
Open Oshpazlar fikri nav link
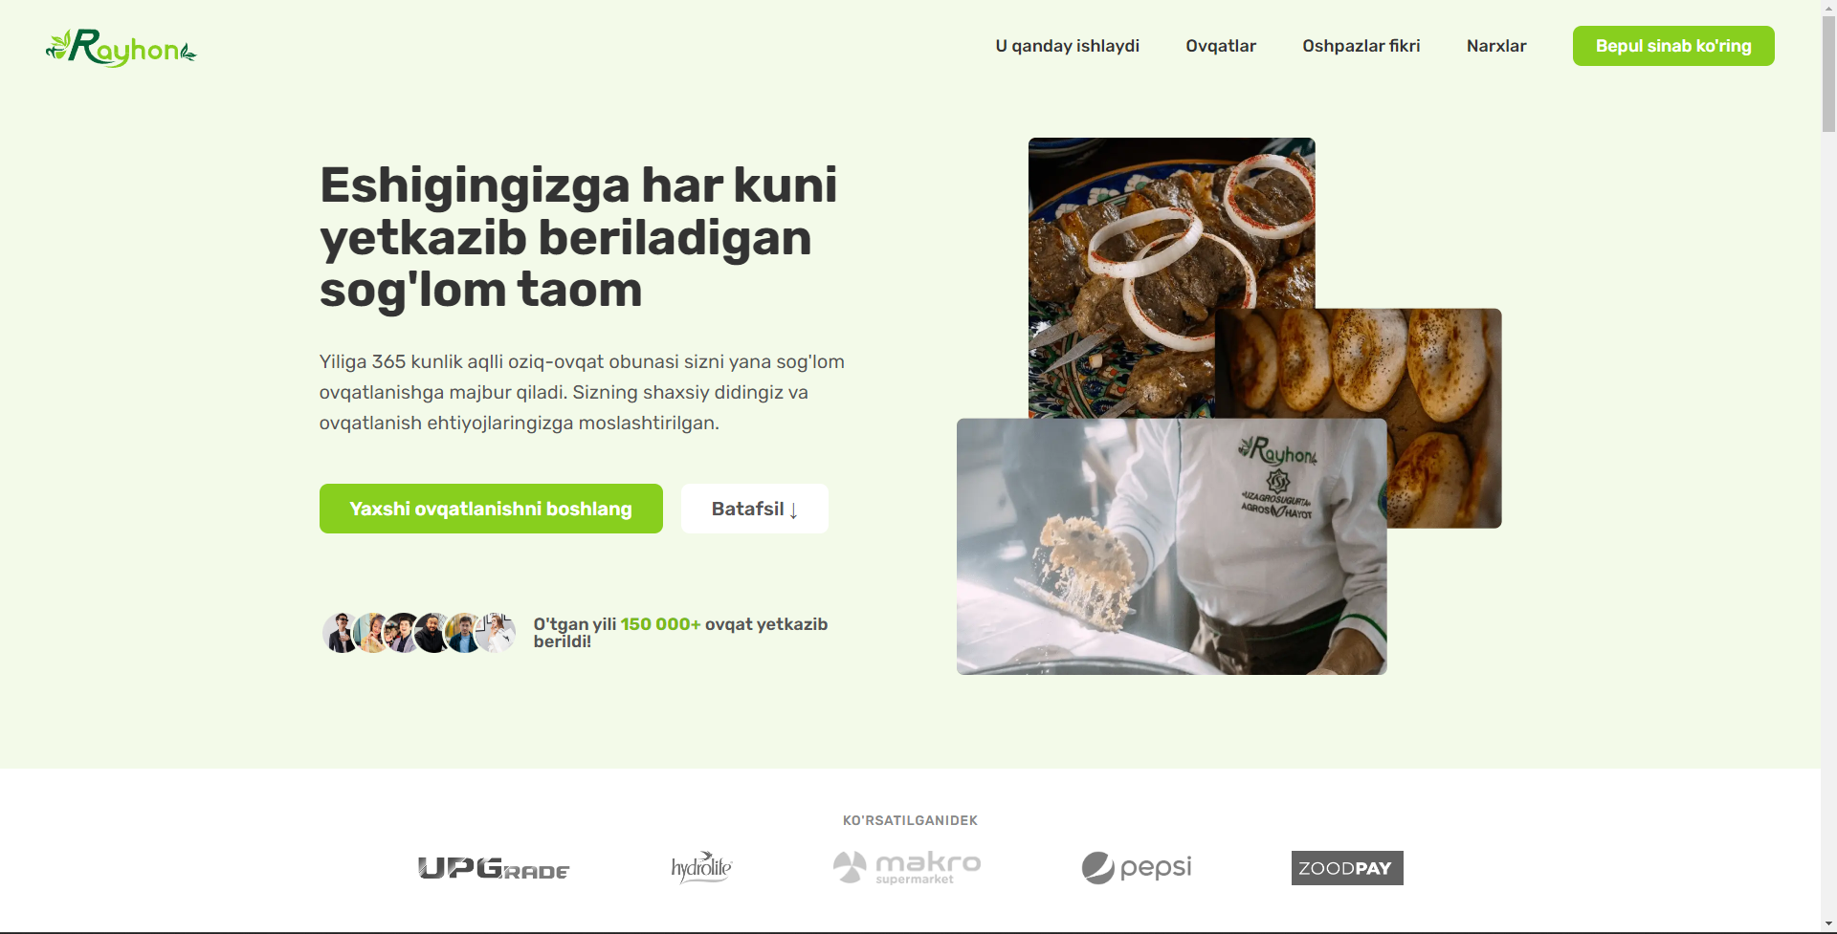[x=1361, y=46]
